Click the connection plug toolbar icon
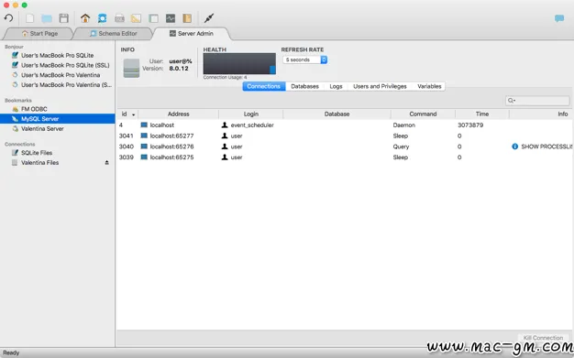574x358 pixels. [209, 18]
